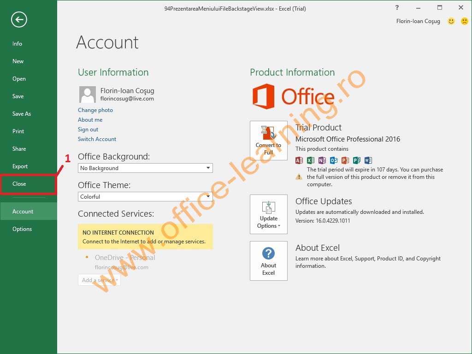This screenshot has width=472, height=354.
Task: Click the Help question mark icon
Action: (x=397, y=7)
